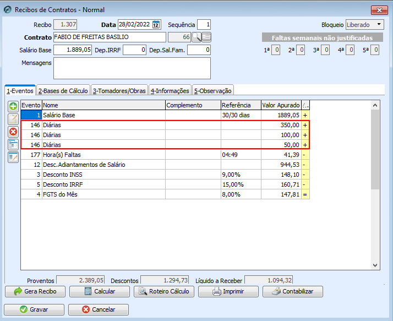Click the Líquido a Receber field 1.094,32
Screen dimensions: 393x321
[x=269, y=280]
